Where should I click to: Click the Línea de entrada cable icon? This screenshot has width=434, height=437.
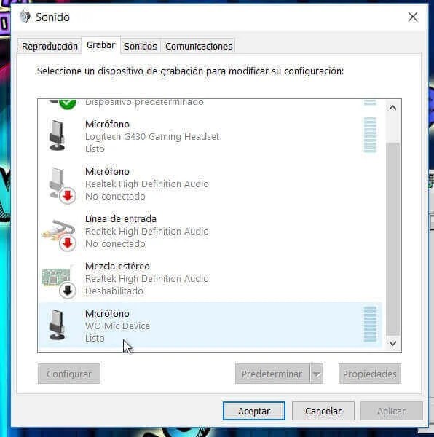pos(59,235)
